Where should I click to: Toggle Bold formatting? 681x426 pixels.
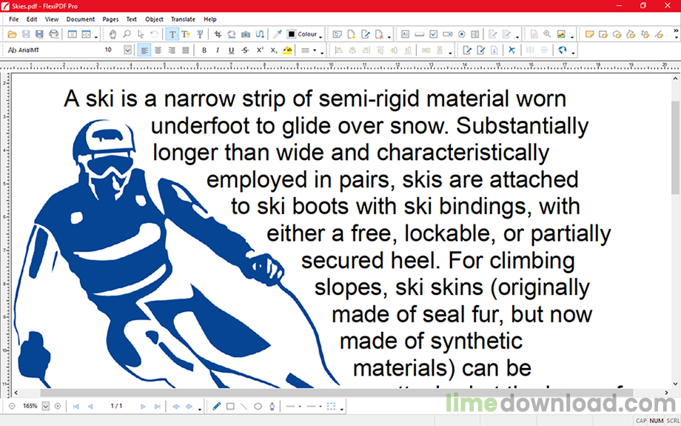pos(204,50)
